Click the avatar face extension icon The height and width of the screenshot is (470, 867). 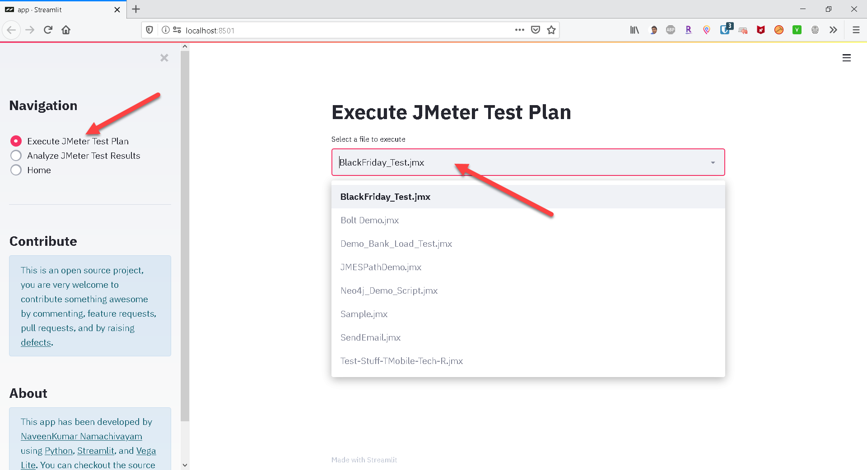tap(653, 30)
